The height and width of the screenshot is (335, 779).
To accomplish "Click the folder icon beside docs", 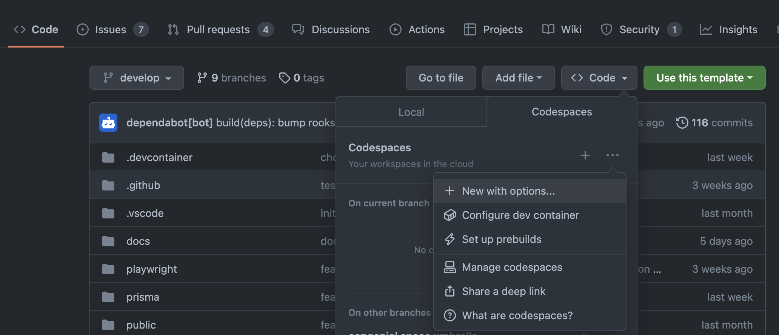I will tap(108, 241).
